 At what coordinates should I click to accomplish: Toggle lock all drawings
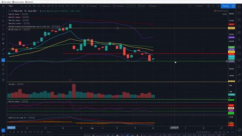(3, 70)
